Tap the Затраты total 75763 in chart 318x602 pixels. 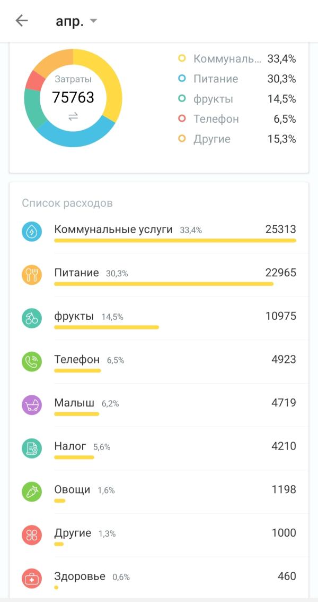tap(73, 97)
